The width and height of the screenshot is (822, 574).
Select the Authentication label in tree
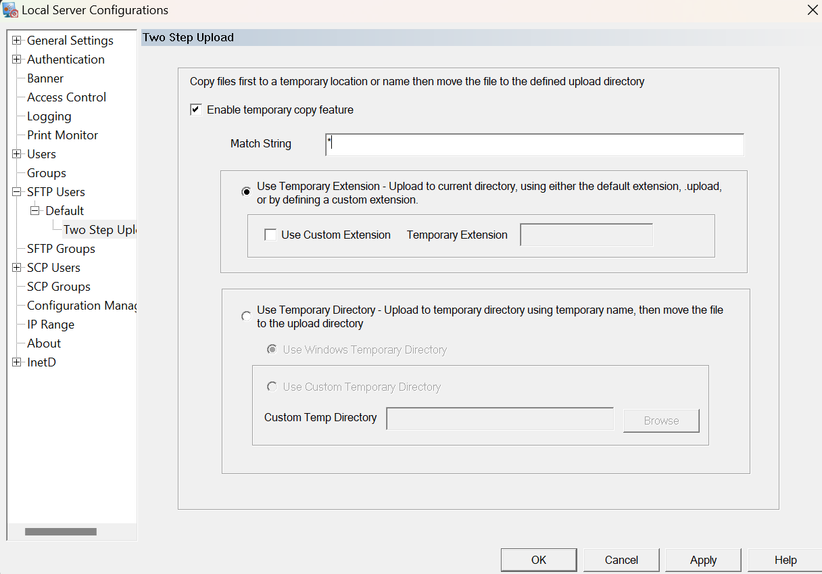pyautogui.click(x=66, y=59)
